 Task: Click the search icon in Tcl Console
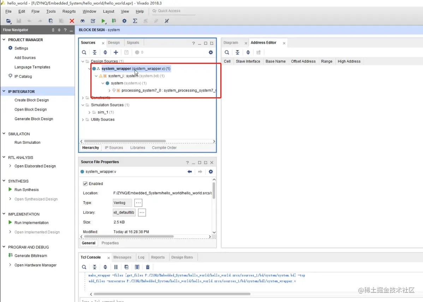click(84, 267)
